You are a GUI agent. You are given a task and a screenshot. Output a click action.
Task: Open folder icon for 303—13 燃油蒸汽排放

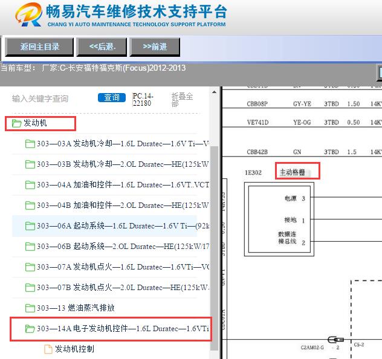click(30, 308)
